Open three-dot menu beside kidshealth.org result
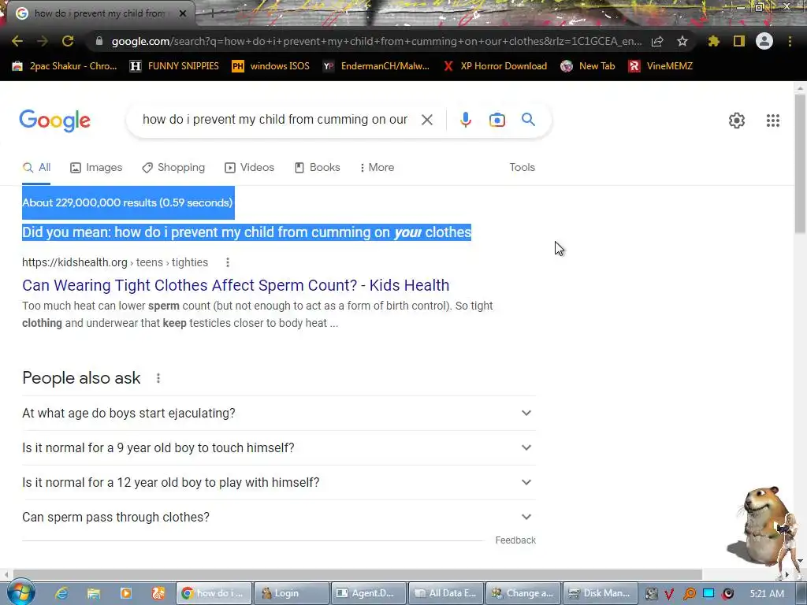The width and height of the screenshot is (807, 605). click(x=228, y=262)
